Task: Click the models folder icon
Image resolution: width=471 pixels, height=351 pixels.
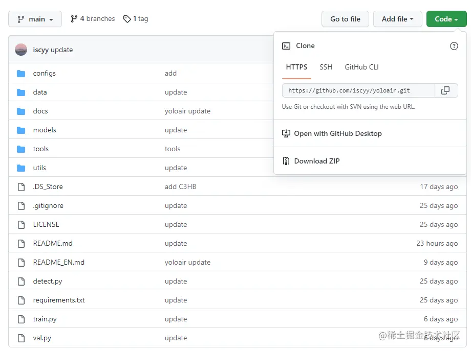Action: point(21,130)
